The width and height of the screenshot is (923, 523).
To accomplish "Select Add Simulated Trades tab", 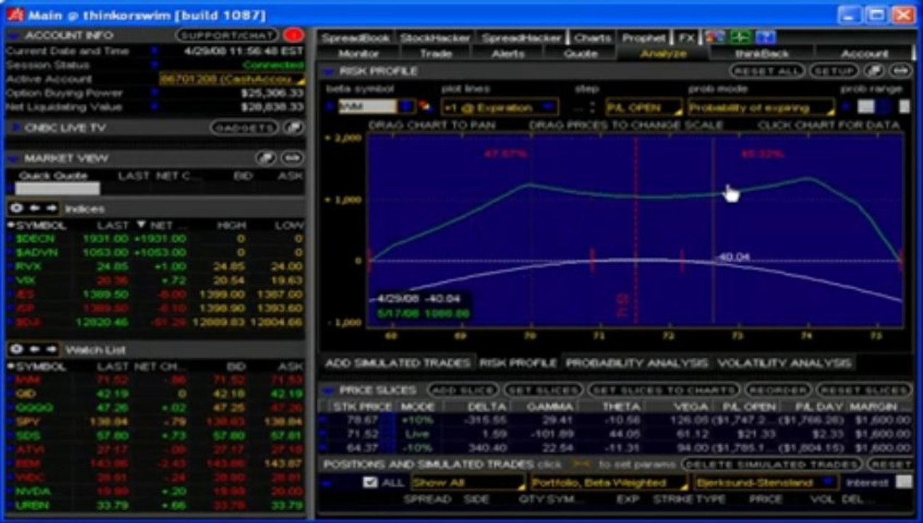I will 397,362.
